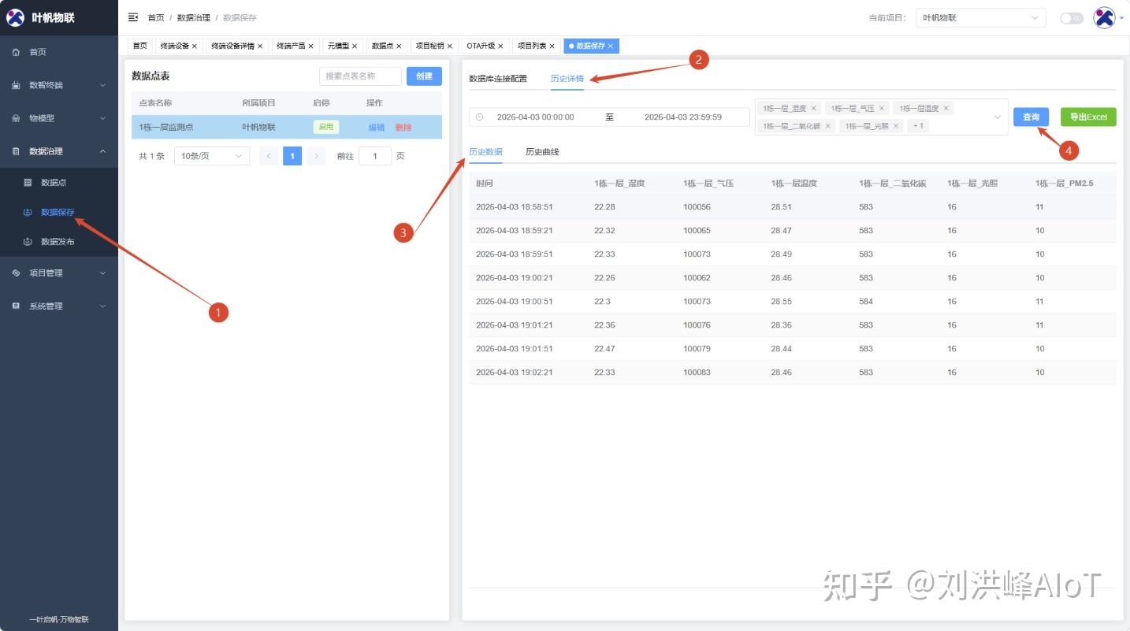This screenshot has height=631, width=1130.
Task: Open the 10条/页 page size dropdown
Action: tap(212, 156)
